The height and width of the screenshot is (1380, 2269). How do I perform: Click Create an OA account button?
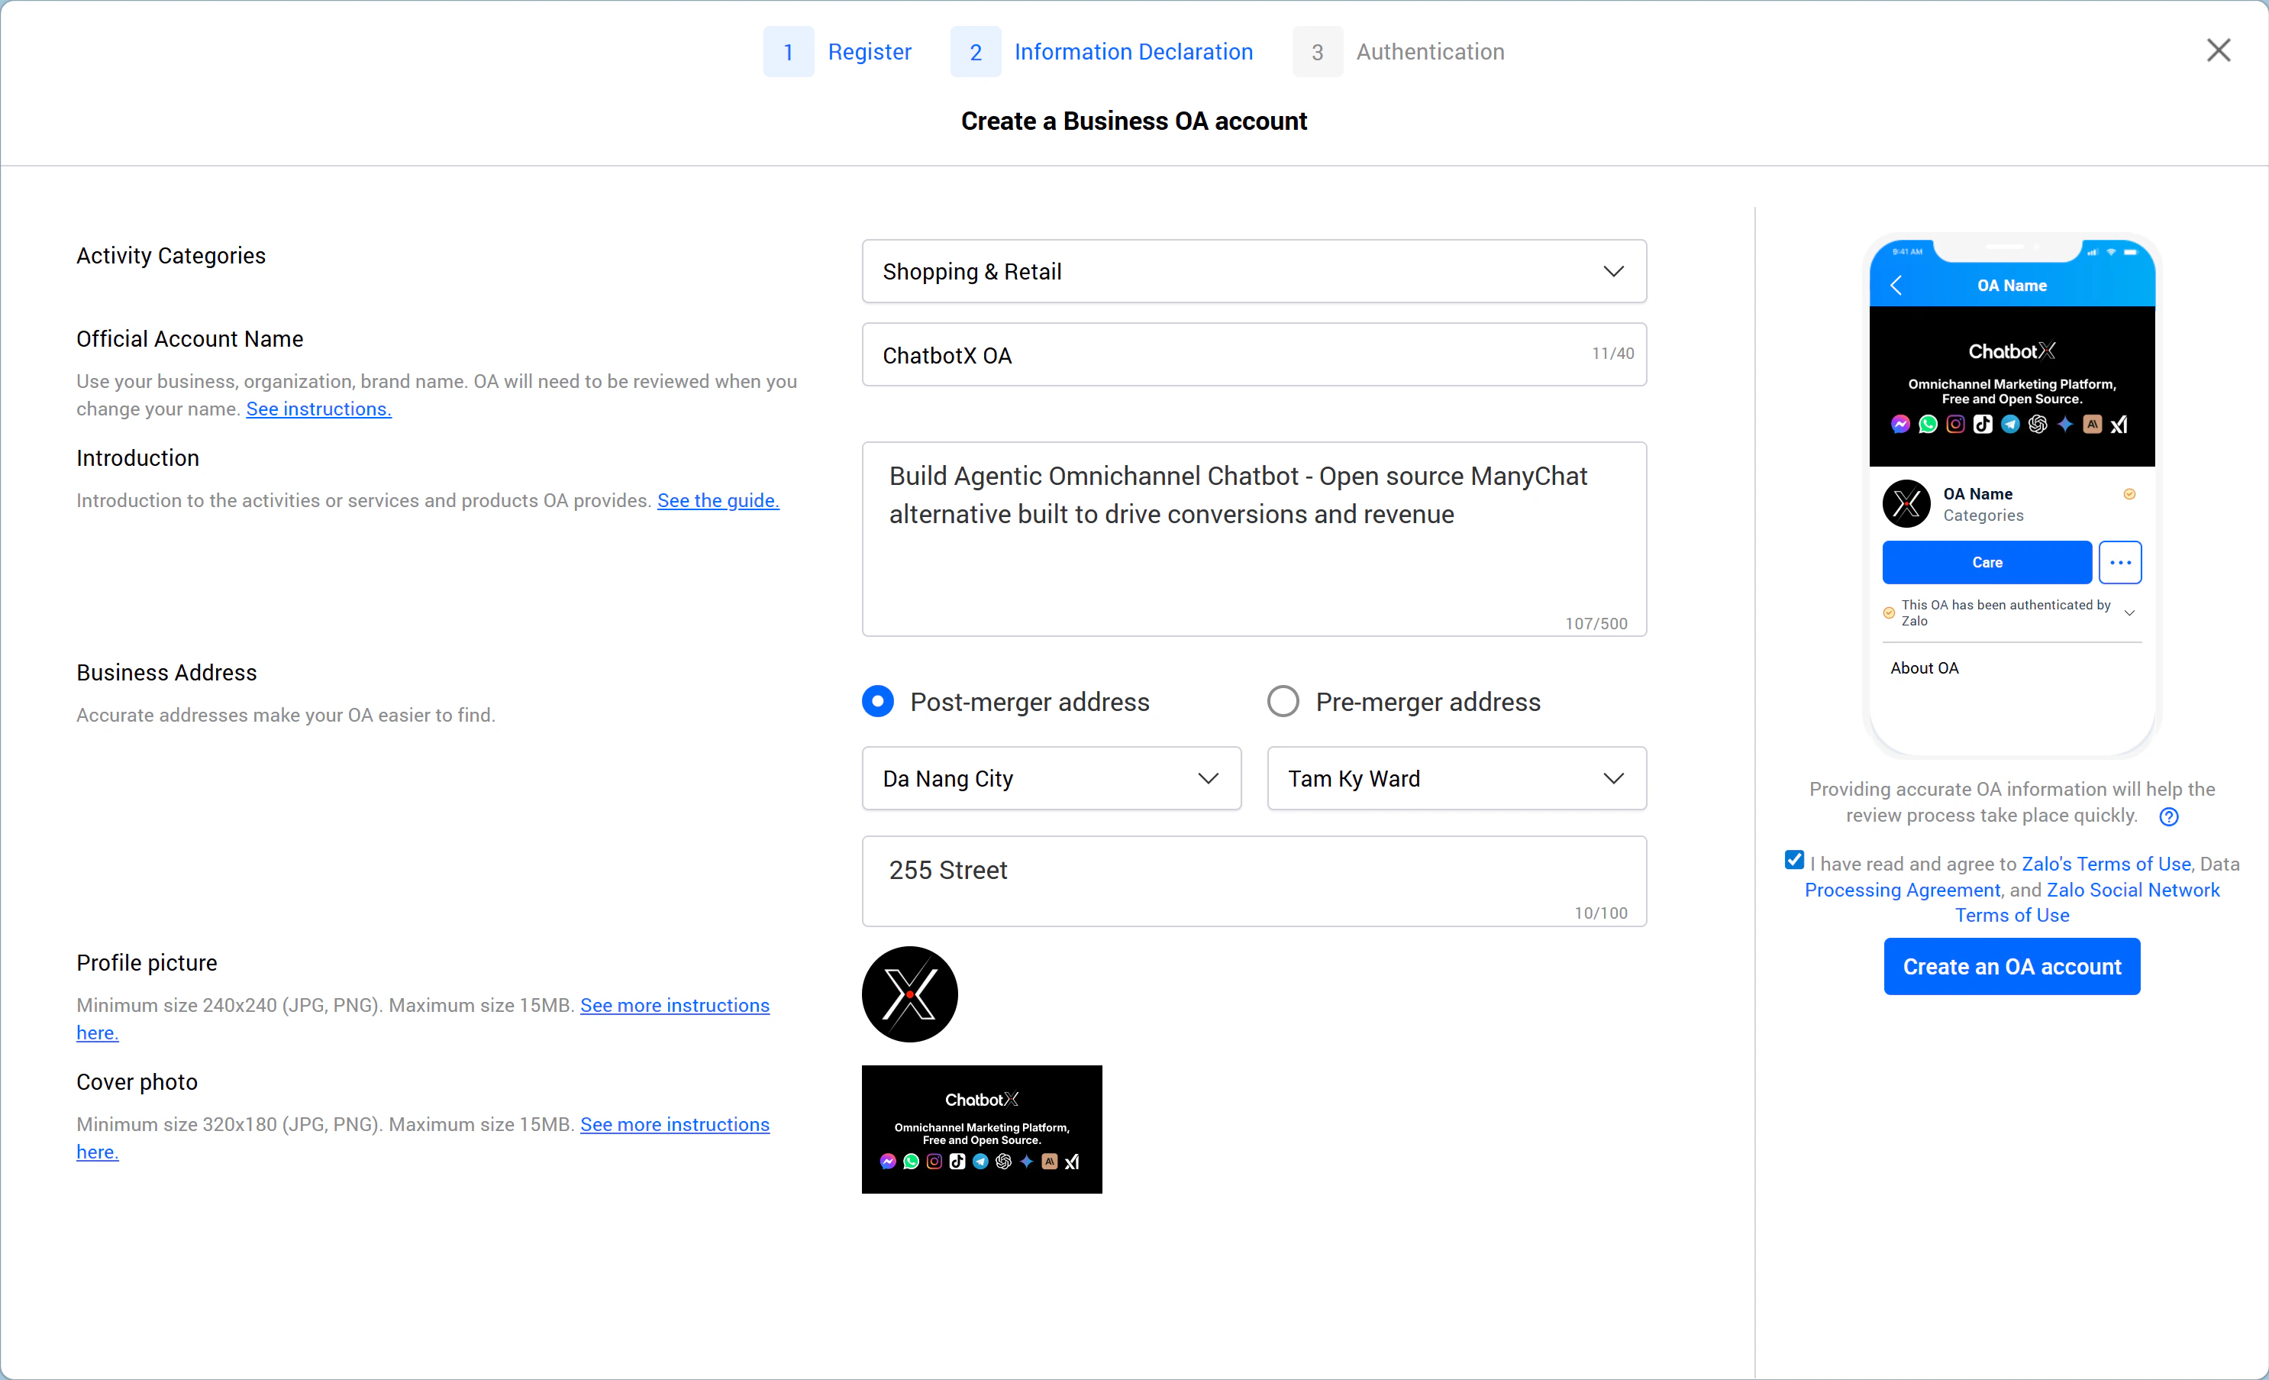(2011, 966)
